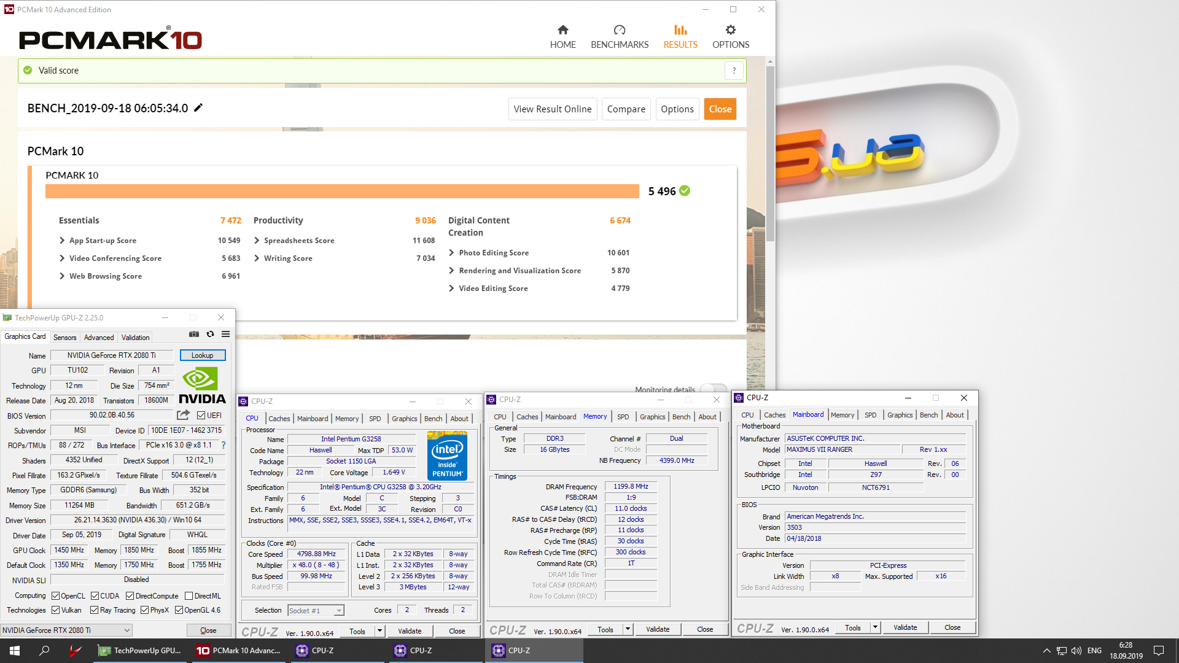Open the Windows Start menu
The height and width of the screenshot is (663, 1179).
15,651
